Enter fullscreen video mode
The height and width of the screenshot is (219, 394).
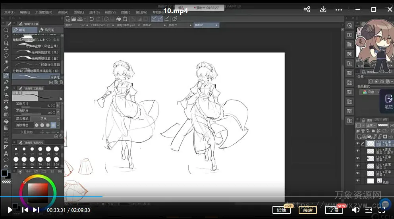tap(382, 210)
